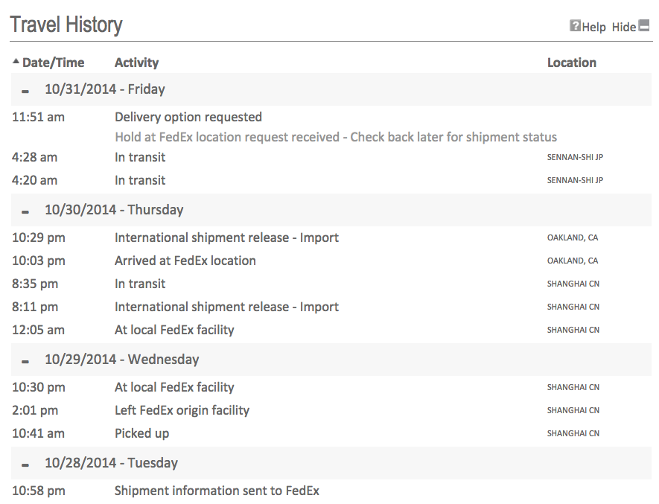
Task: Collapse the 10/31/2014 Friday section
Action: (25, 91)
